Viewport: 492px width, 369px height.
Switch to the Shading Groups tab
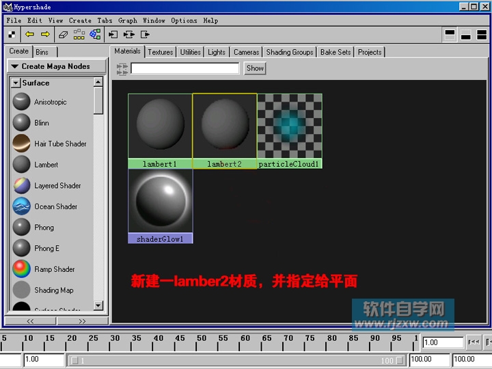(290, 52)
